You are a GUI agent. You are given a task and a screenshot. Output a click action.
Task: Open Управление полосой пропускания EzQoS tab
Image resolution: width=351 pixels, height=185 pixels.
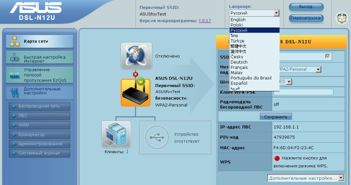point(39,75)
